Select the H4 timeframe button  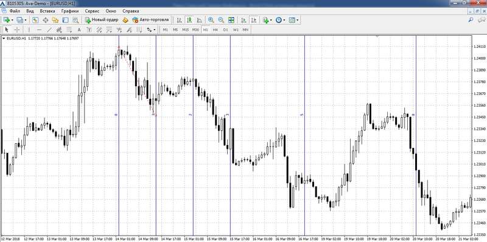point(215,30)
